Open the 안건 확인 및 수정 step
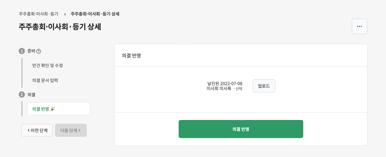Viewport: 386px width, 157px height. point(48,66)
